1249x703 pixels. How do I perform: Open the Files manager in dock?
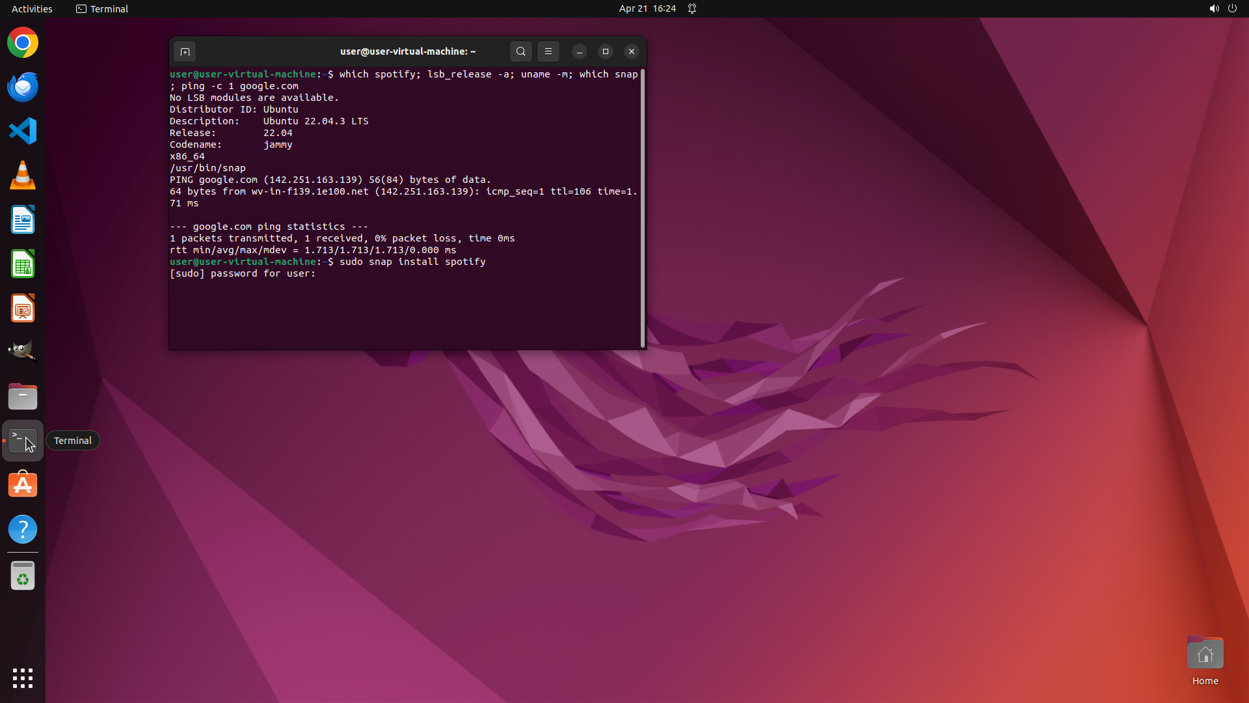click(23, 396)
